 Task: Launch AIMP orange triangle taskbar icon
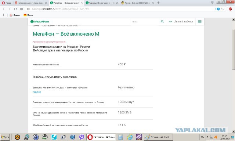[17, 137]
